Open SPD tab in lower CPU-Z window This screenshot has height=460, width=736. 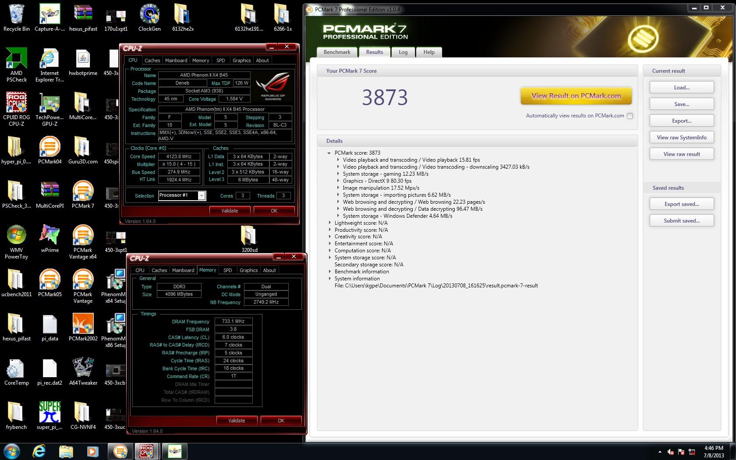[227, 270]
